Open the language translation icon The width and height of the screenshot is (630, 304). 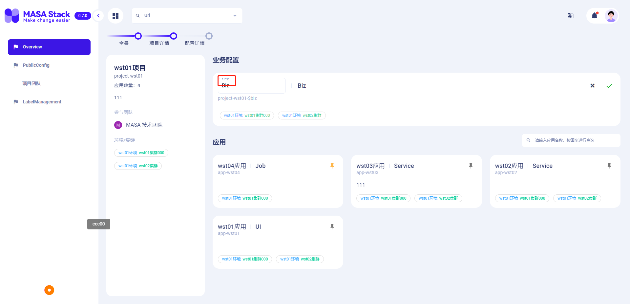(571, 16)
